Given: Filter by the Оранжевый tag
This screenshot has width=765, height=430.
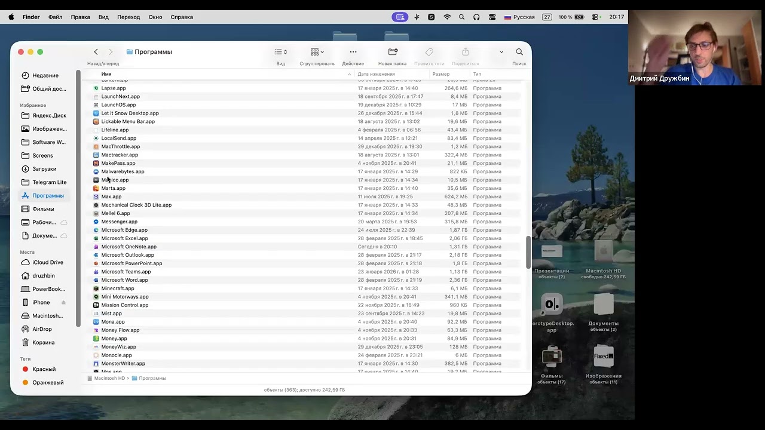Looking at the screenshot, I should pos(45,383).
